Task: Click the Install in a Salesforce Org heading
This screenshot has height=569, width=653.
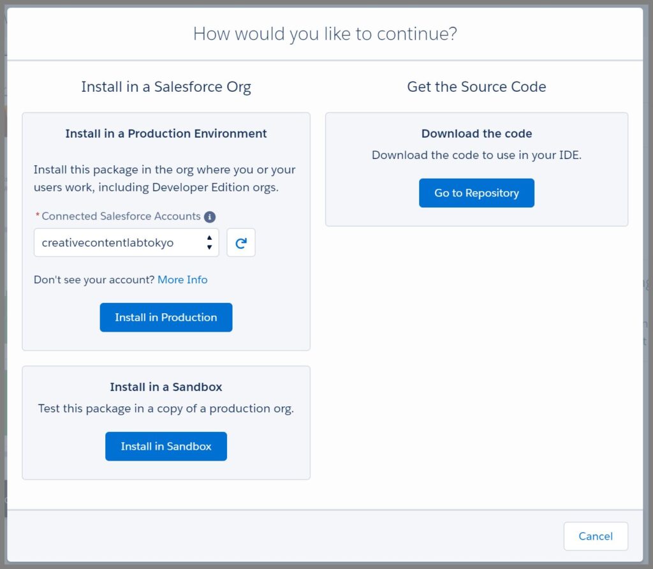Action: coord(166,86)
